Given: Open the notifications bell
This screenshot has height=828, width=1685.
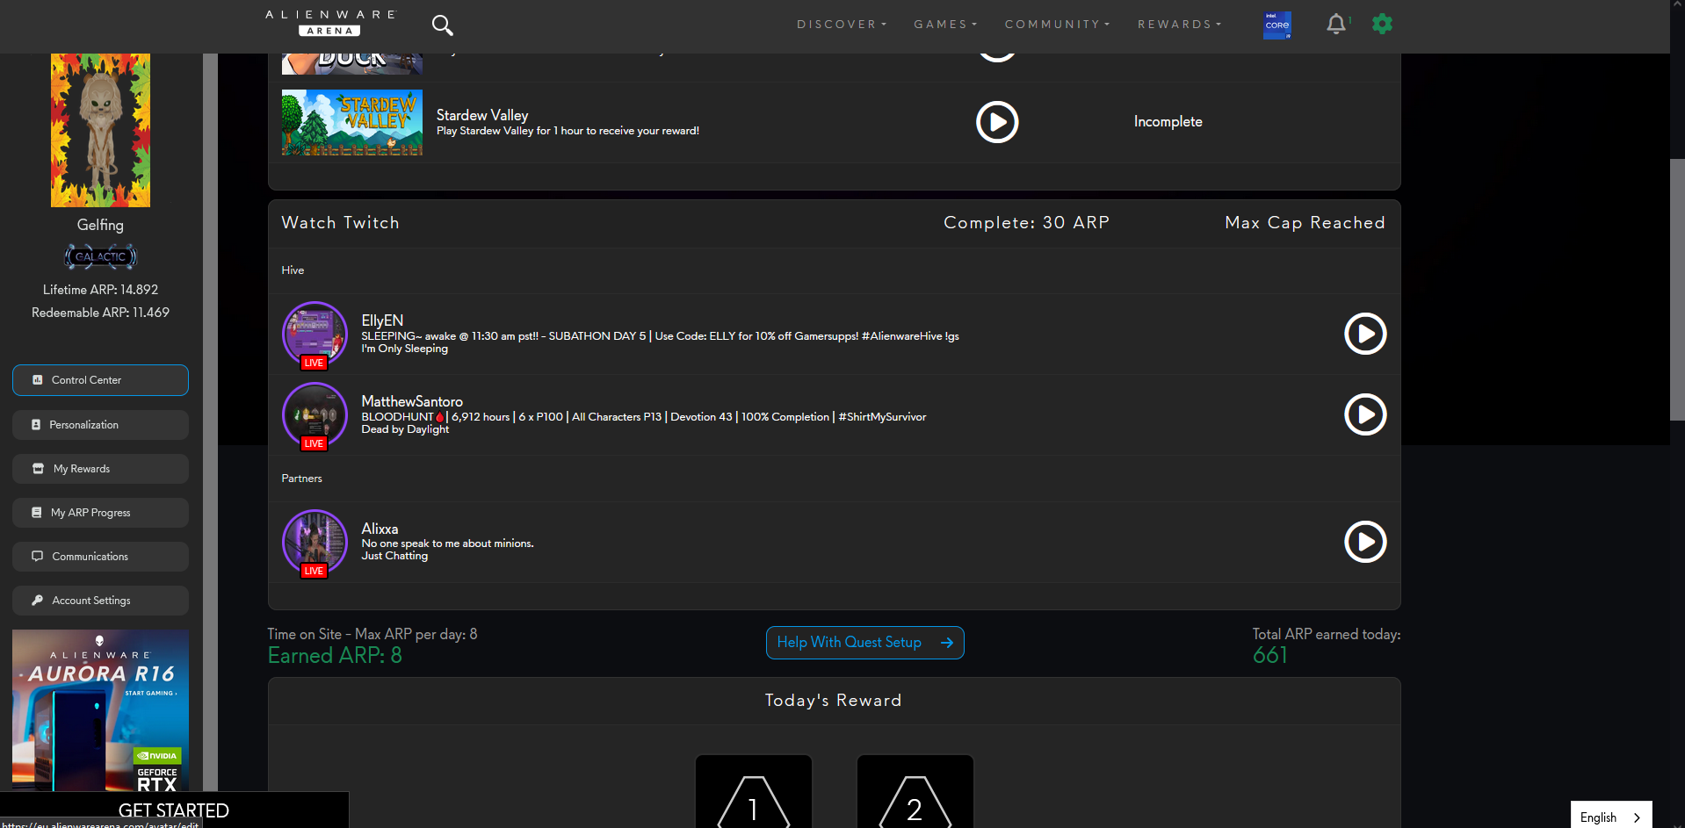Looking at the screenshot, I should pos(1335,24).
